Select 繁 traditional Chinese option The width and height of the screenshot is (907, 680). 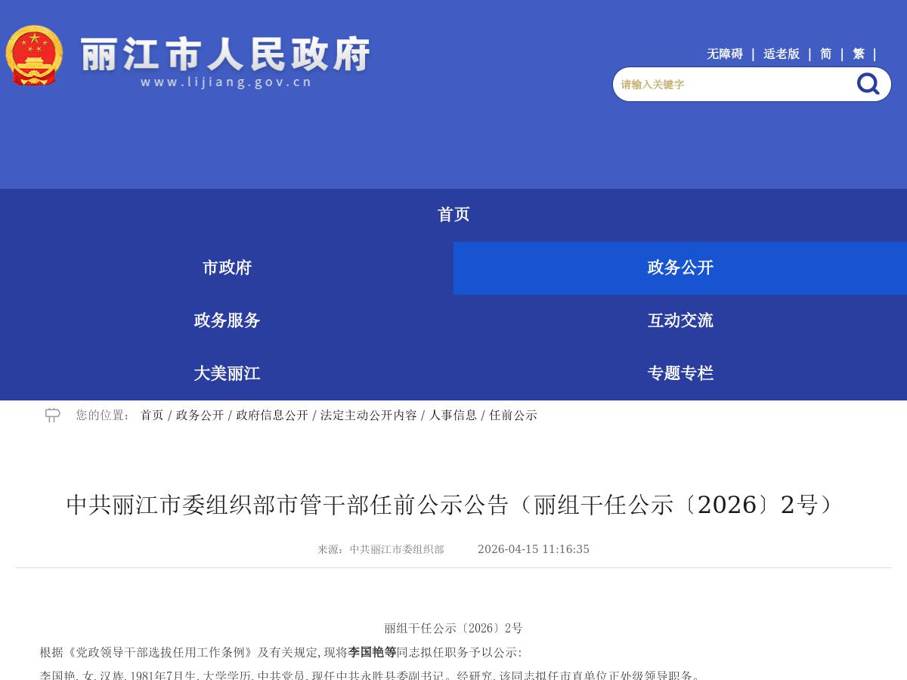[858, 54]
